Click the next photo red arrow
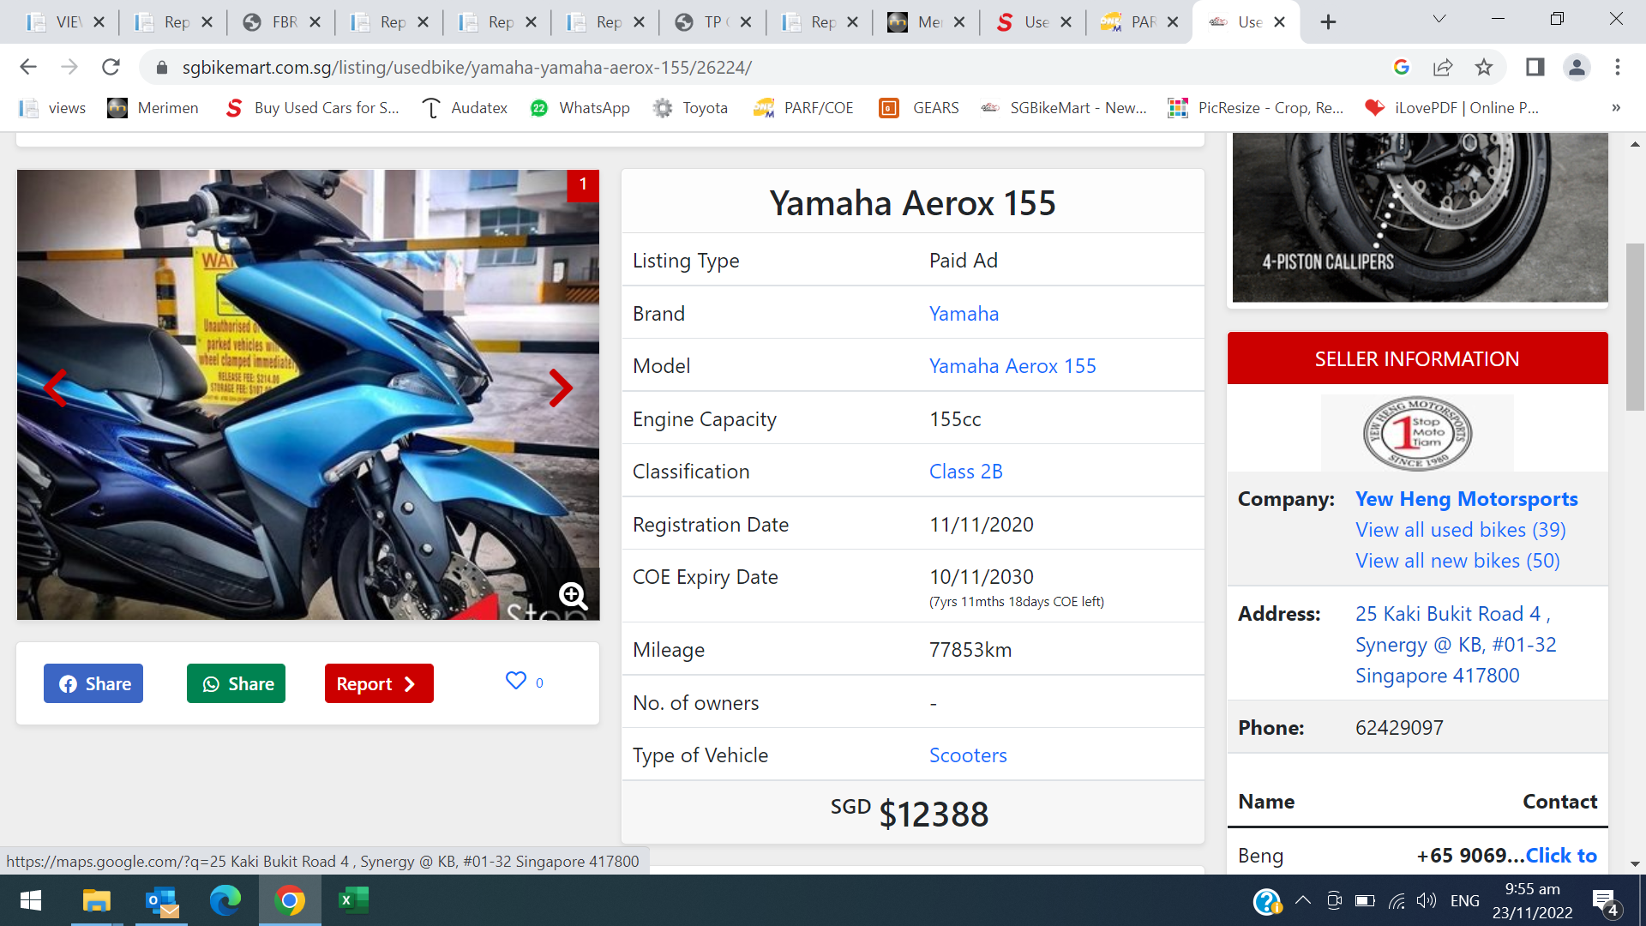Image resolution: width=1646 pixels, height=926 pixels. click(x=561, y=388)
